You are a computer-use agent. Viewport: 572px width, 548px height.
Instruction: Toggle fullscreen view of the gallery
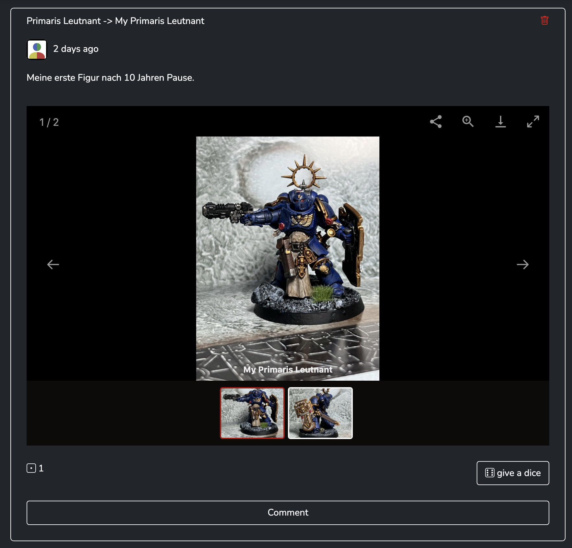(x=533, y=122)
